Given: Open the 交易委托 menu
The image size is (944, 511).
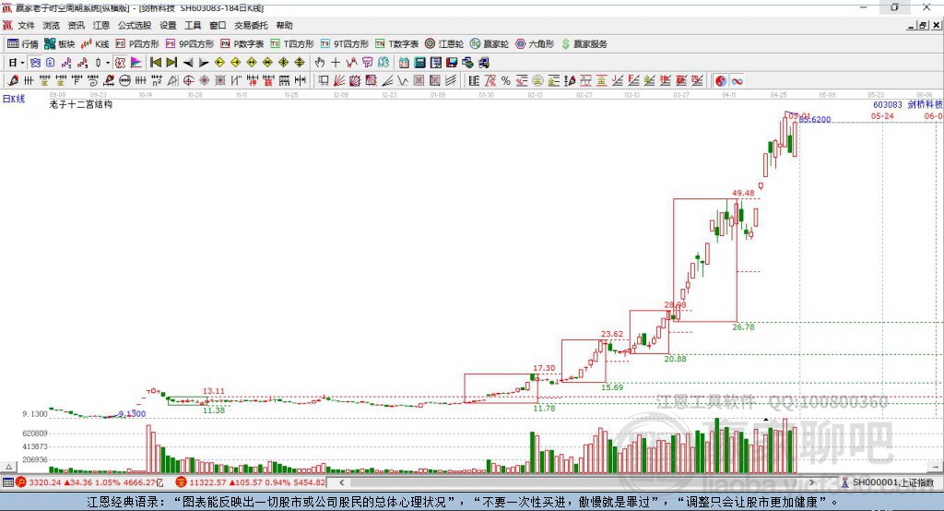Looking at the screenshot, I should (251, 25).
